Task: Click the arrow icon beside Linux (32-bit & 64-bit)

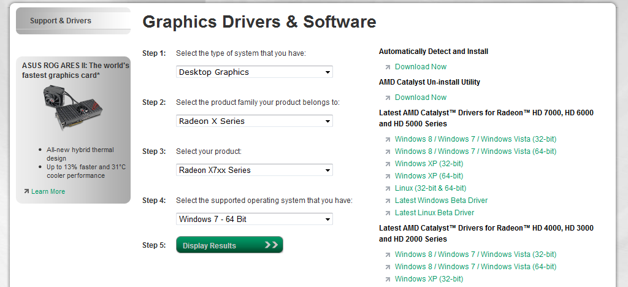Action: 388,188
